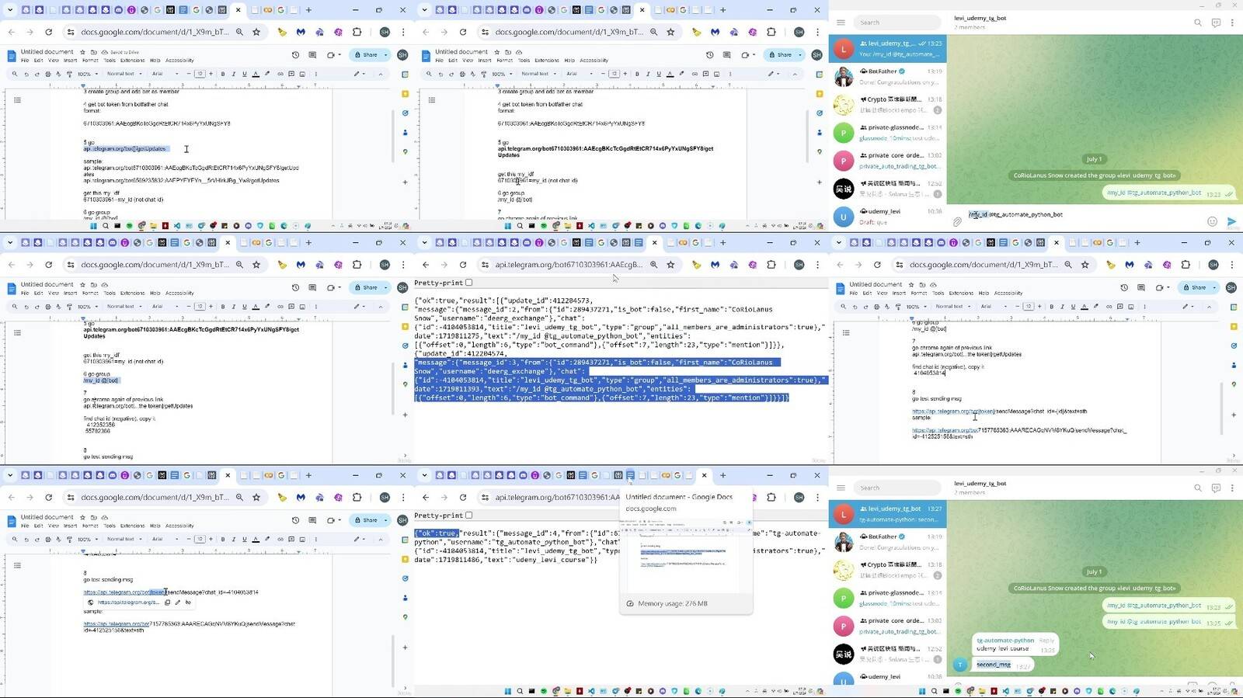The image size is (1243, 698).
Task: Toggle Bold in Docs window with '/my_id @[bot]' highlighted
Action: pos(223,307)
